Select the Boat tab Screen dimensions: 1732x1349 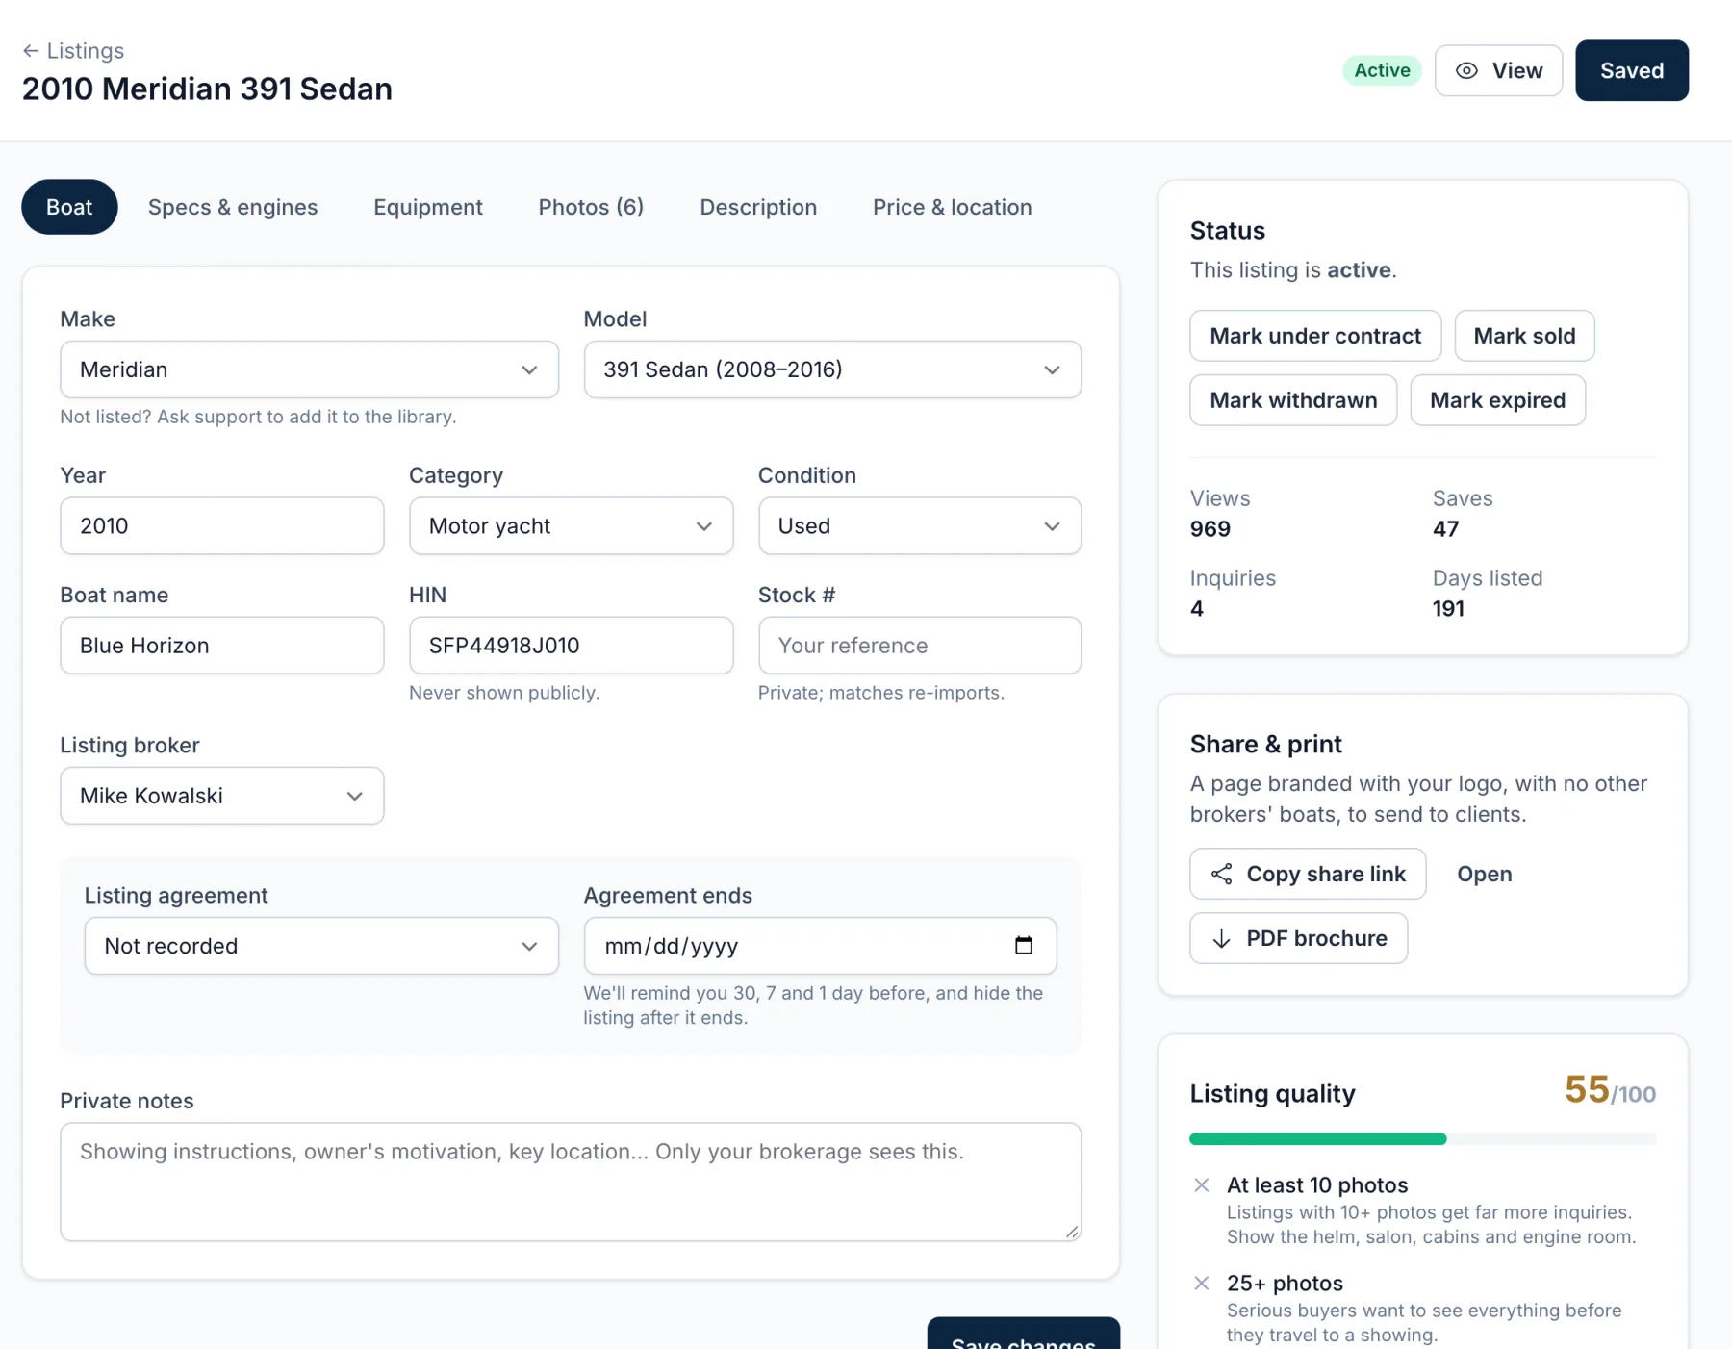69,207
